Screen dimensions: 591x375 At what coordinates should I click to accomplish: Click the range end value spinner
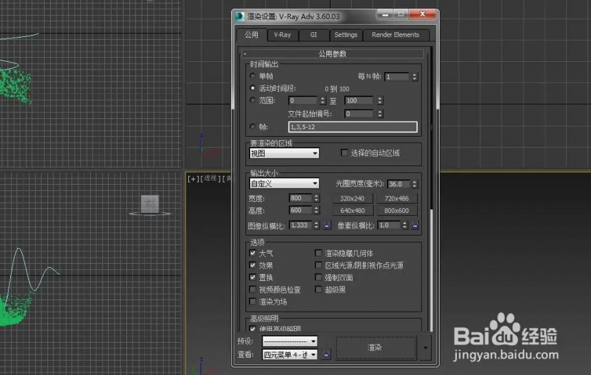(x=380, y=101)
